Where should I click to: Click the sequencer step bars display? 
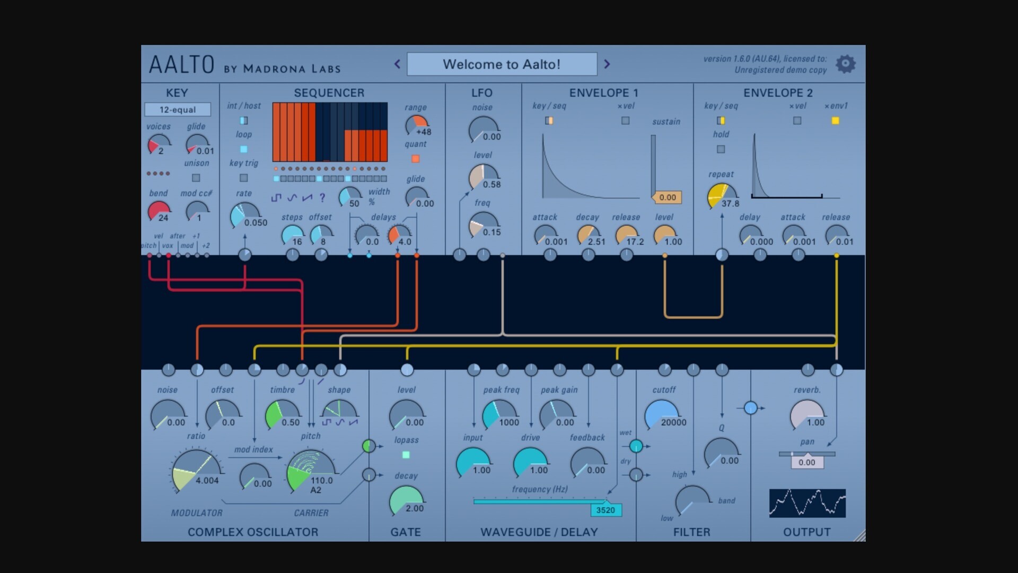330,132
